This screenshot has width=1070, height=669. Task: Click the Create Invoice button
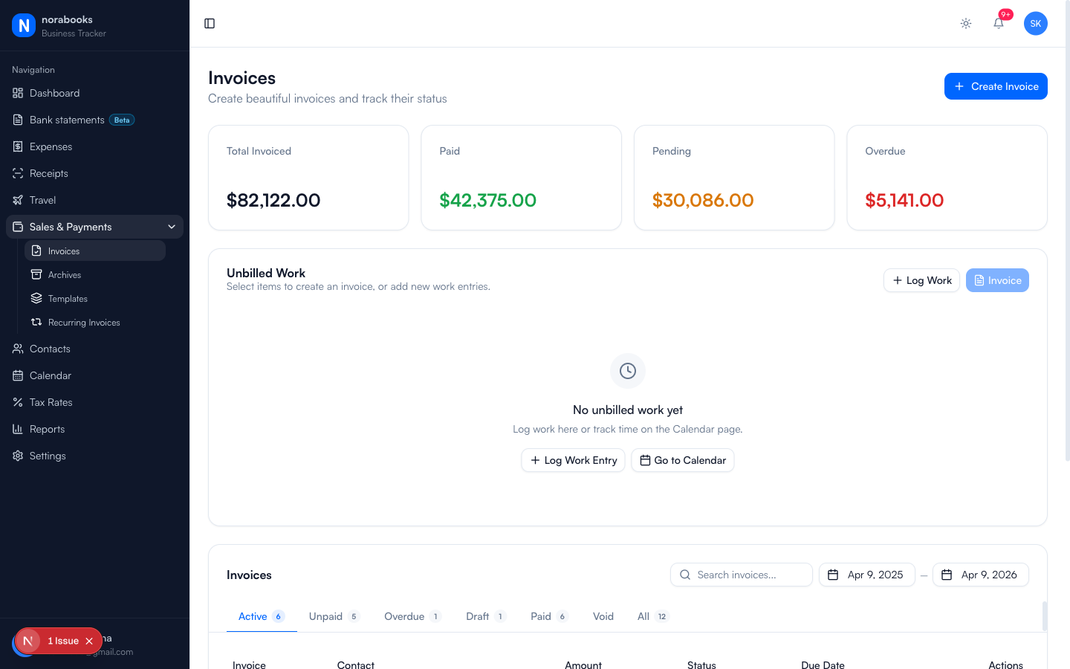[x=996, y=86]
